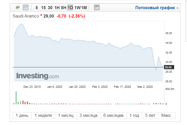The image size is (187, 125).
Task: Click the Mar 2, 2020 date label
Action: pos(145,87)
